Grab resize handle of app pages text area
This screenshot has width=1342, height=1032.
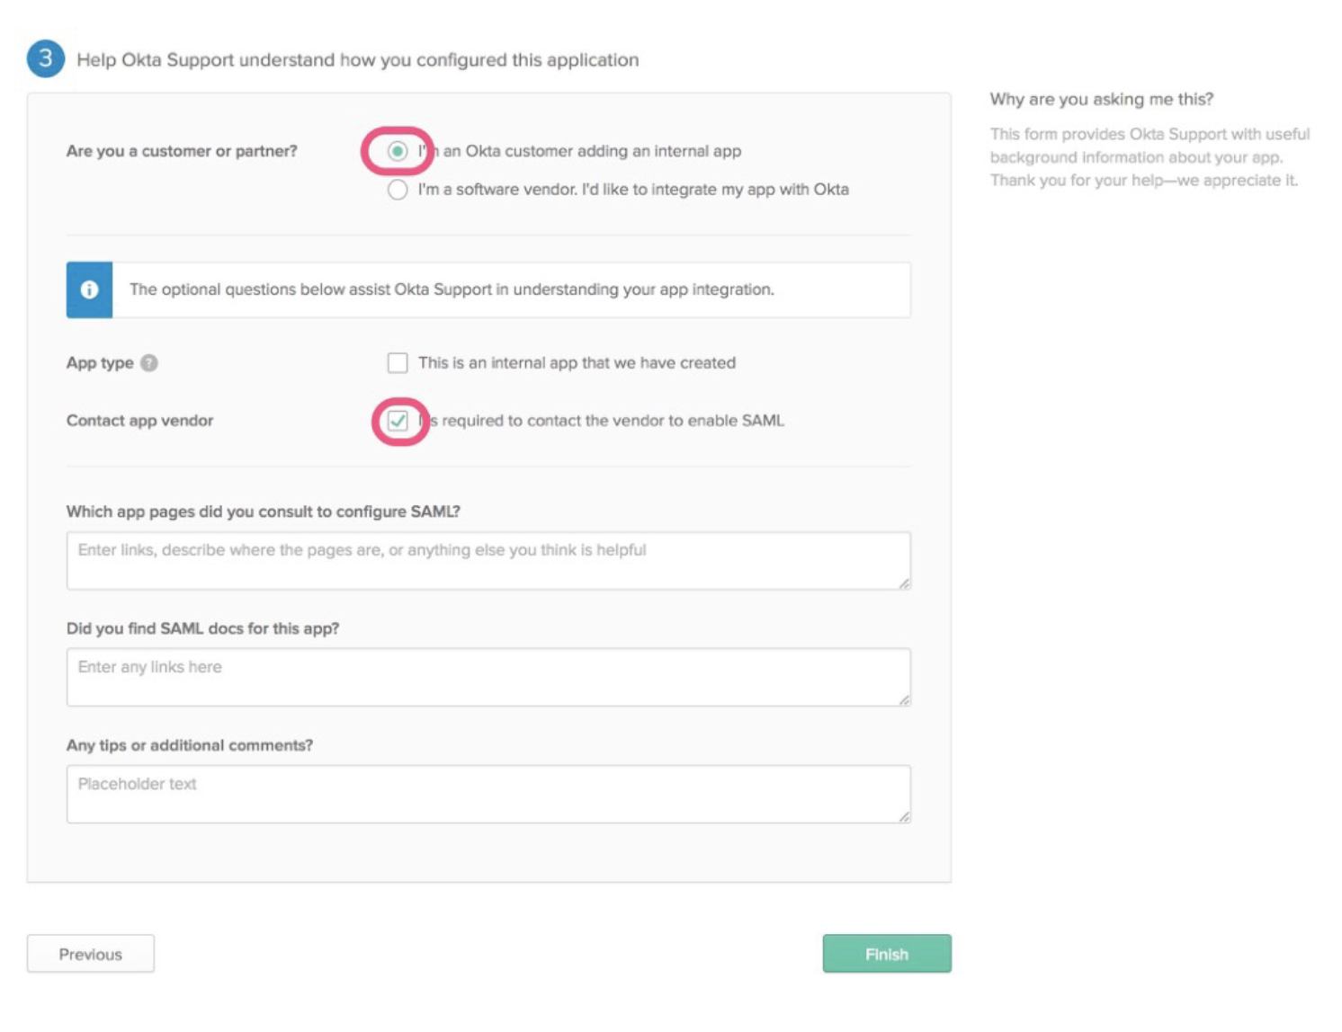(904, 583)
